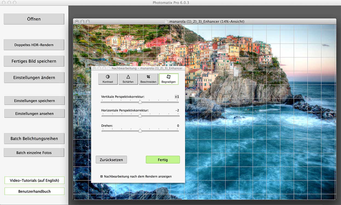Click the Drehen rotation slider handle

(x=140, y=131)
